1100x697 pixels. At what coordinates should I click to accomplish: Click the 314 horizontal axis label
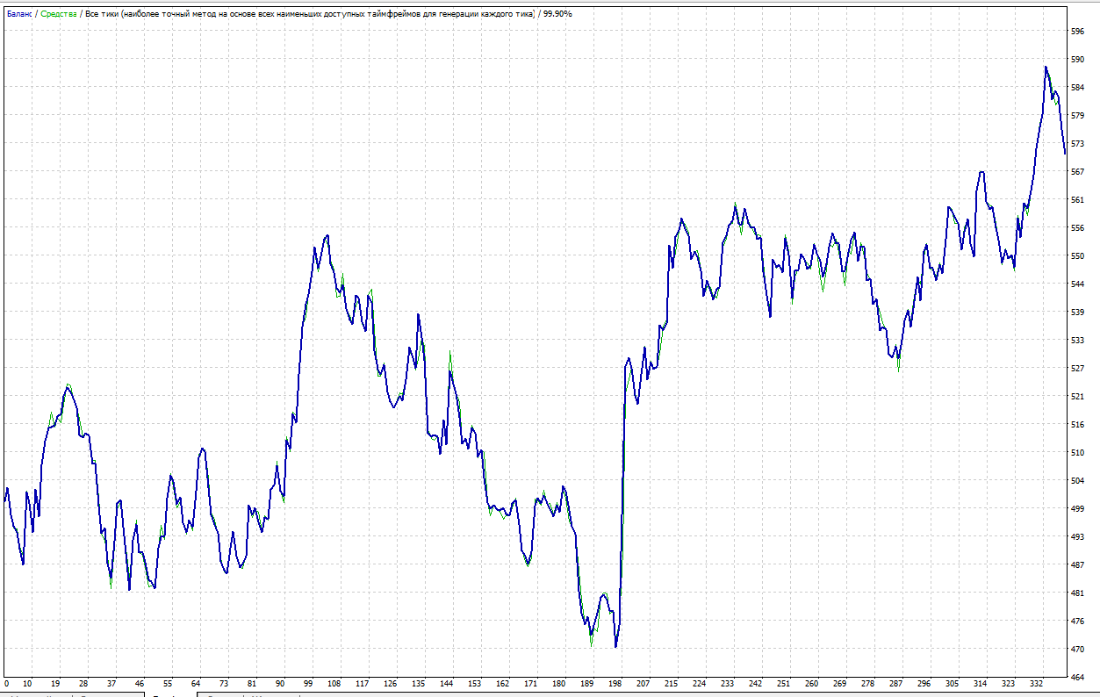[981, 683]
